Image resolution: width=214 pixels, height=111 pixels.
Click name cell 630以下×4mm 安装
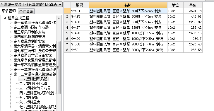pyautogui.click(x=128, y=28)
